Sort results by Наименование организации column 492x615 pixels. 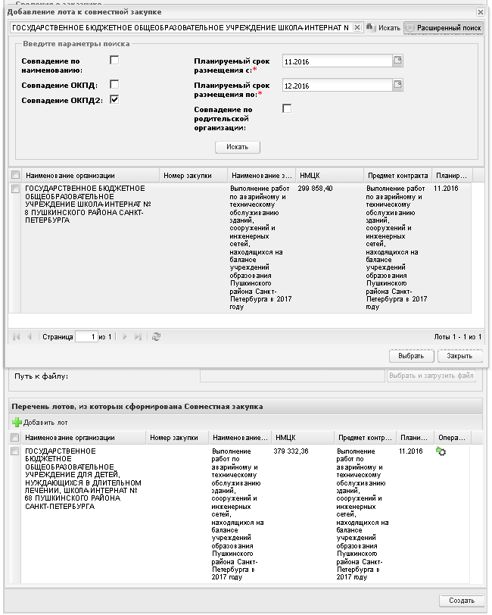pyautogui.click(x=90, y=175)
